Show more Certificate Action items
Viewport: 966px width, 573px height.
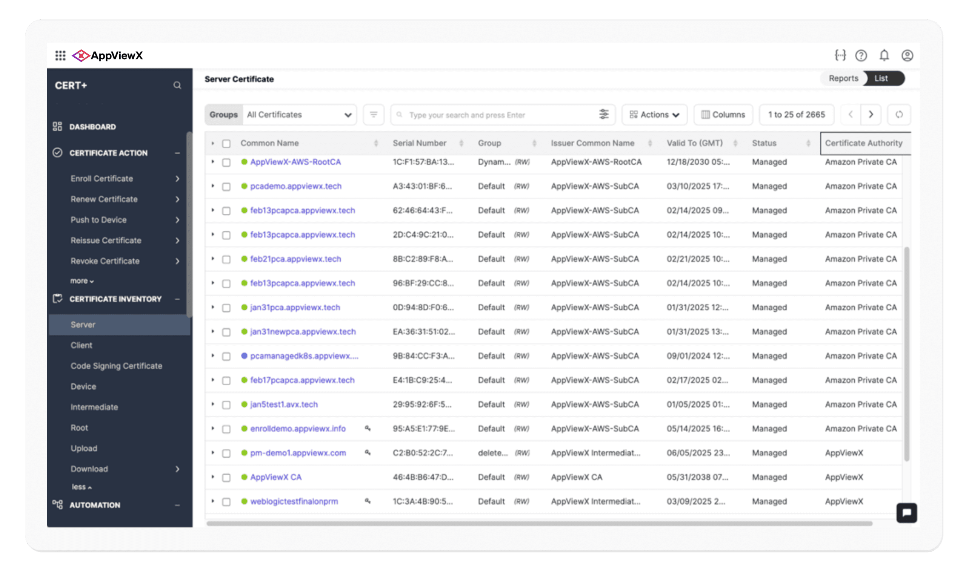pos(82,281)
